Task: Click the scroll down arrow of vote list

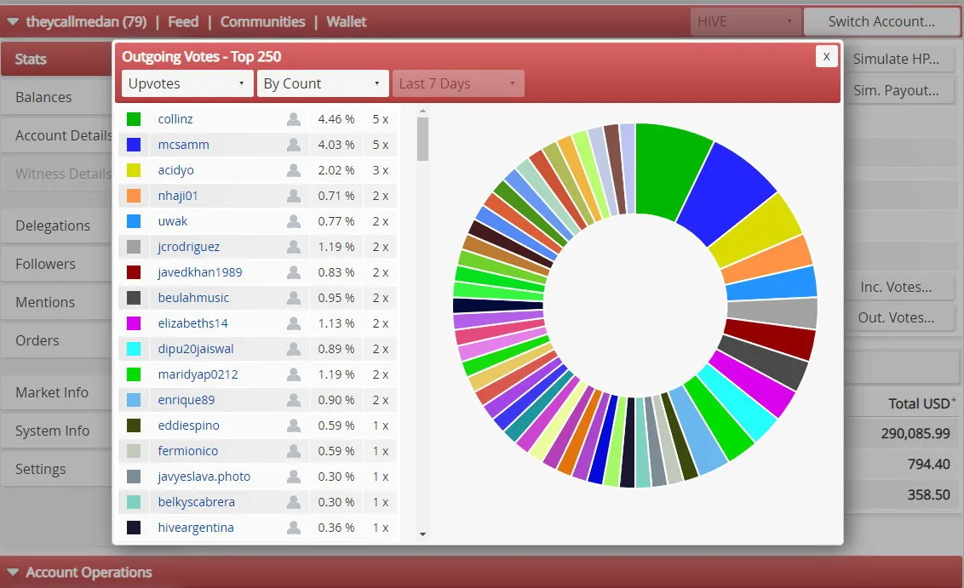Action: 422,534
